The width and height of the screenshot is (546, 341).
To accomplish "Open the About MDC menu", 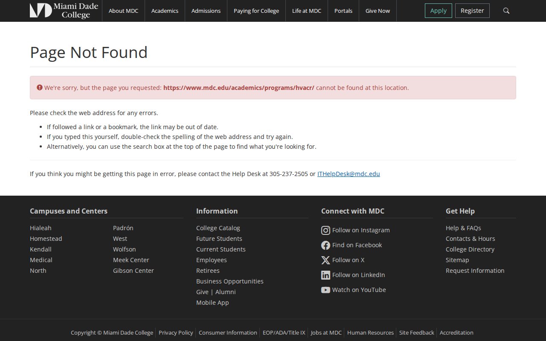I will click(x=123, y=11).
